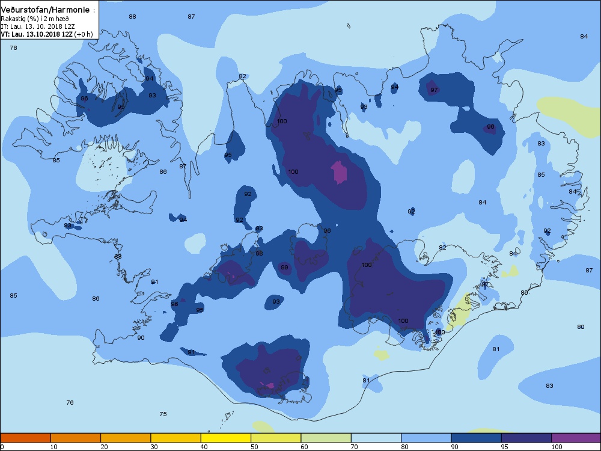Pick the 30–40 golden legend swatch
Image resolution: width=601 pixels, height=451 pixels.
[x=176, y=438]
